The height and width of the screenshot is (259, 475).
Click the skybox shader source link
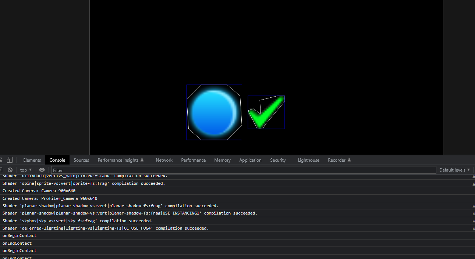474,221
